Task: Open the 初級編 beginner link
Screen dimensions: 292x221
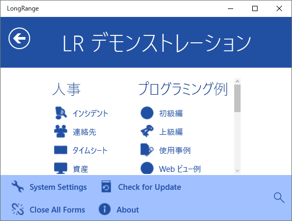Action: coord(171,113)
